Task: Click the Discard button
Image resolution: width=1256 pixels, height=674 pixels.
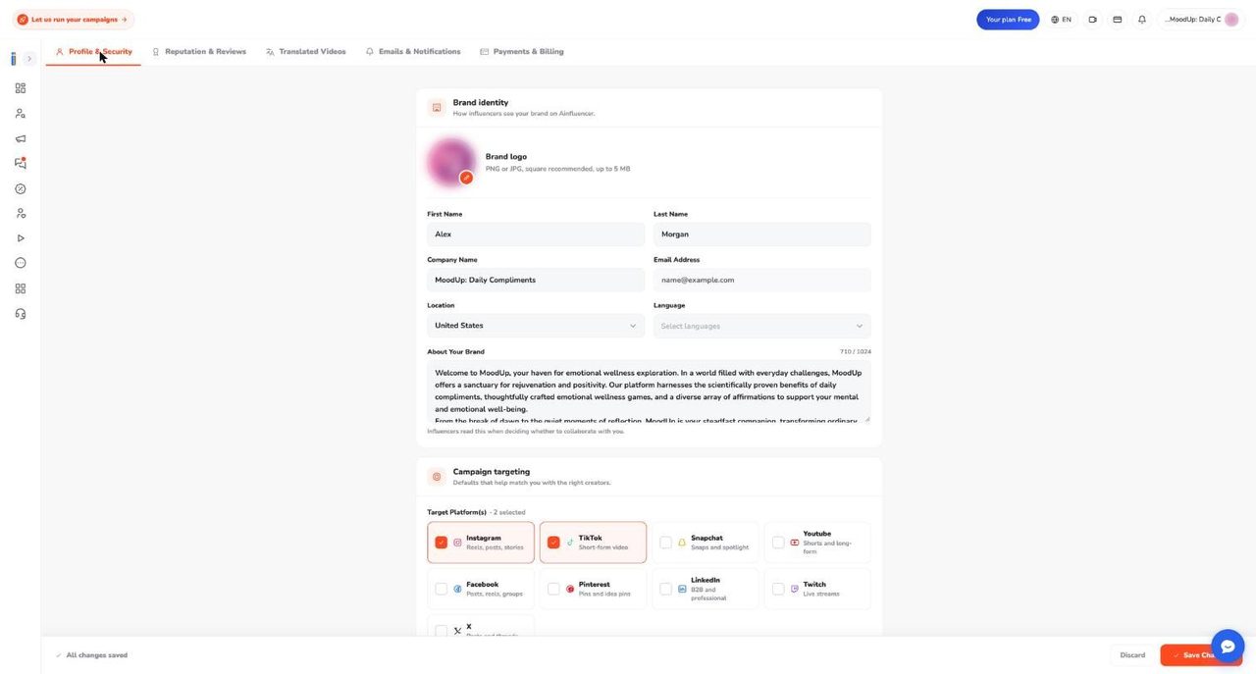Action: 1132,655
